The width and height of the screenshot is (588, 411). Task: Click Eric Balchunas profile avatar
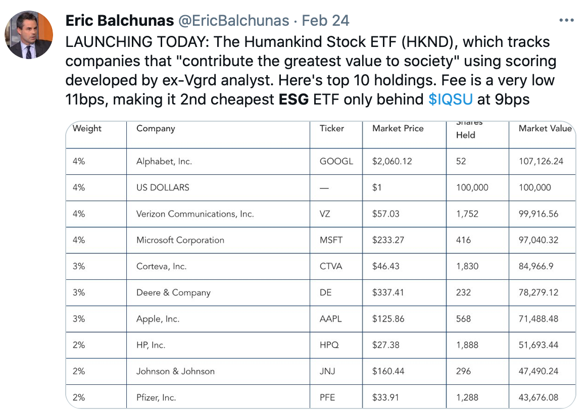(29, 35)
